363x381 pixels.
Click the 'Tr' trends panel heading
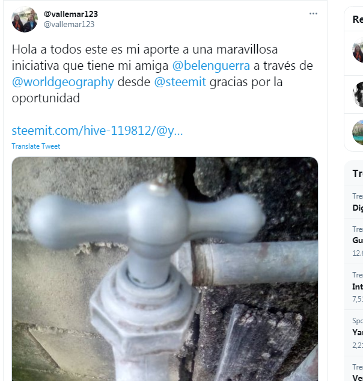tap(358, 173)
